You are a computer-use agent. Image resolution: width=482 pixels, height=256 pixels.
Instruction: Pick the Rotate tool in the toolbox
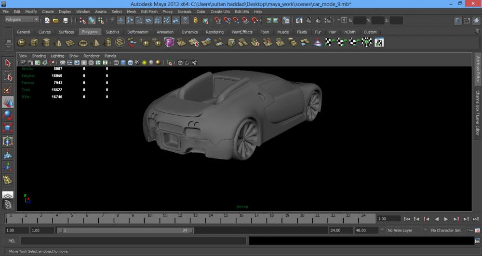pos(8,115)
